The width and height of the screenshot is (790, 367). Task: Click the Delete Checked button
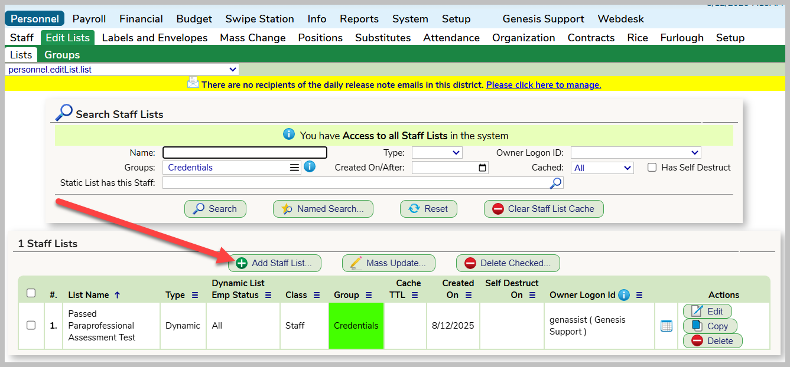click(508, 263)
